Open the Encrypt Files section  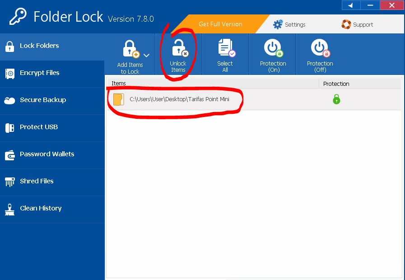click(39, 73)
